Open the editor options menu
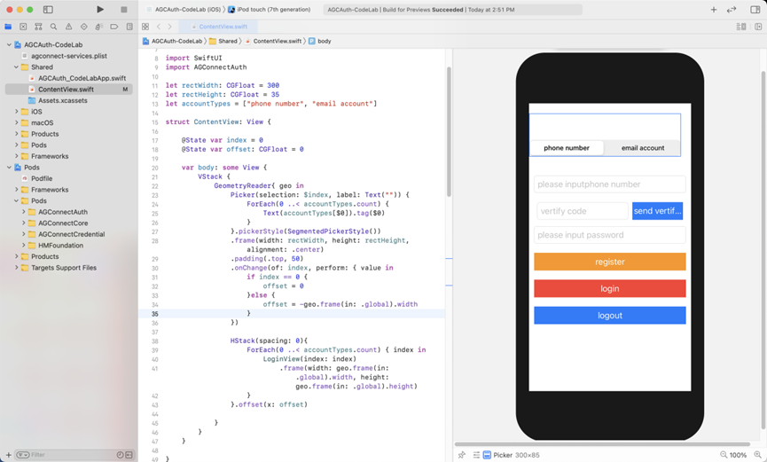The image size is (767, 462). pyautogui.click(x=741, y=27)
